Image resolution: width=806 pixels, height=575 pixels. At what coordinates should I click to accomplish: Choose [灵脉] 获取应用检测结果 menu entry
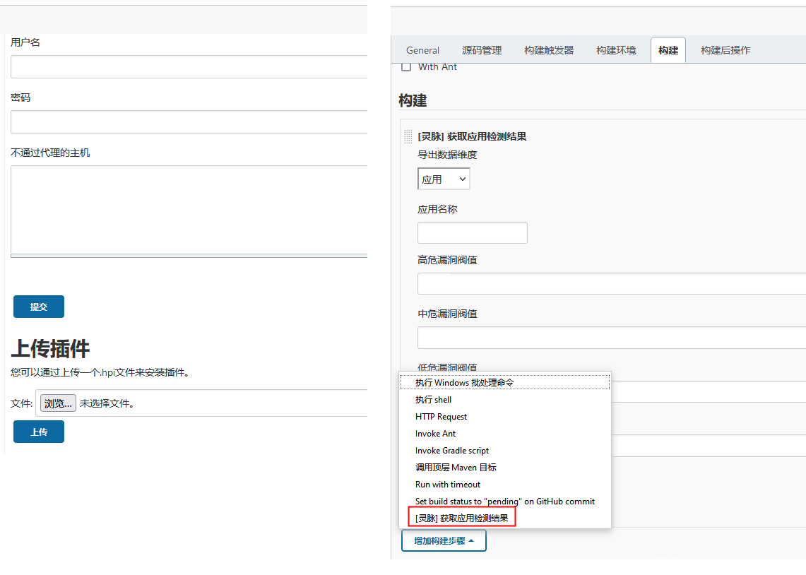461,518
